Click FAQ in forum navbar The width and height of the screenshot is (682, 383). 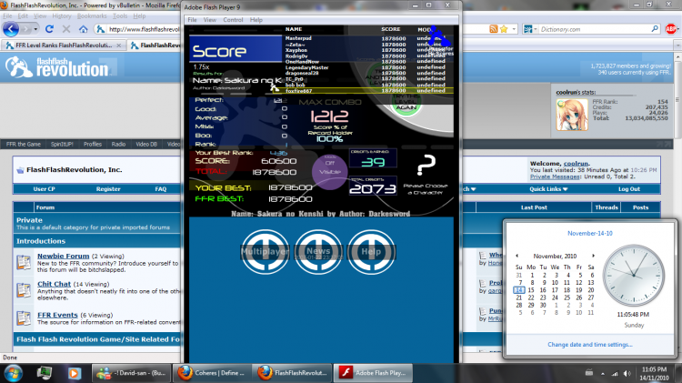(x=160, y=189)
